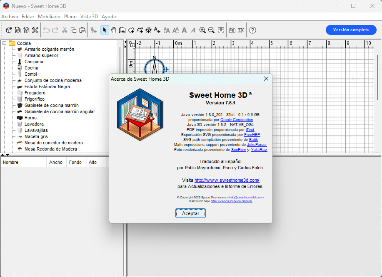The width and height of the screenshot is (382, 277).
Task: Click the left-pointing arrow on plan divider
Action: (x=125, y=42)
